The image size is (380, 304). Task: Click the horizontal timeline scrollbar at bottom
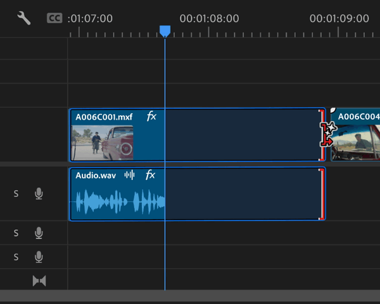[x=190, y=296]
